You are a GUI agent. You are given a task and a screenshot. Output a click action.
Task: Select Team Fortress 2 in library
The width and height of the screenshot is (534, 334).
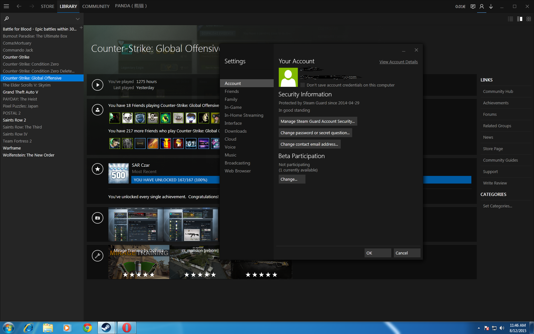(x=42, y=141)
